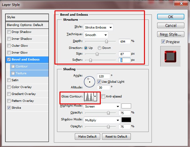This screenshot has height=147, width=190.
Task: Expand the Gloss Contour dropdown arrow
Action: (x=95, y=97)
